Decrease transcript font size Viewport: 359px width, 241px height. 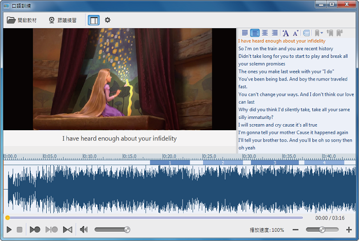click(295, 33)
